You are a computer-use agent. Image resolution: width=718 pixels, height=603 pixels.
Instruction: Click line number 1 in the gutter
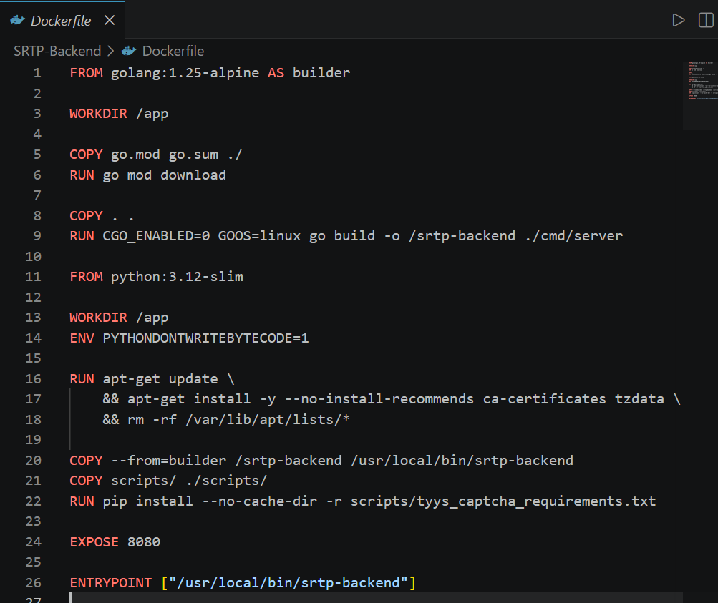click(37, 73)
